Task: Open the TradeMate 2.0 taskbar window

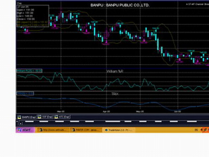Action: pyautogui.click(x=119, y=130)
